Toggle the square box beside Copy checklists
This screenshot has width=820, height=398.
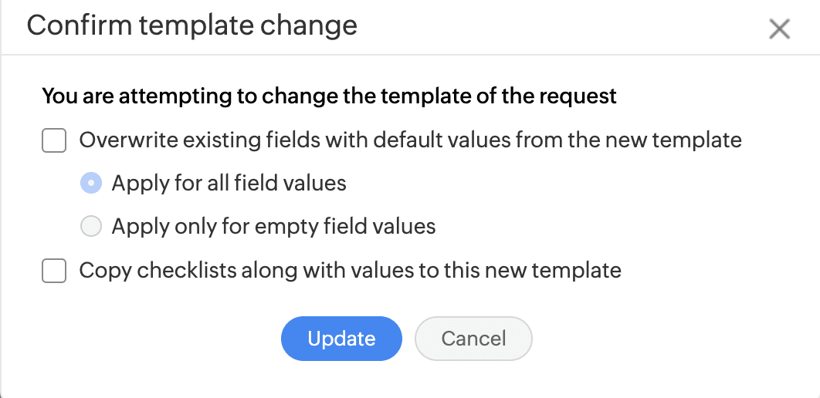[x=53, y=271]
